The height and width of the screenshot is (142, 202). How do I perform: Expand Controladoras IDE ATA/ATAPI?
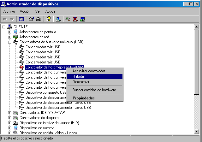[10, 113]
